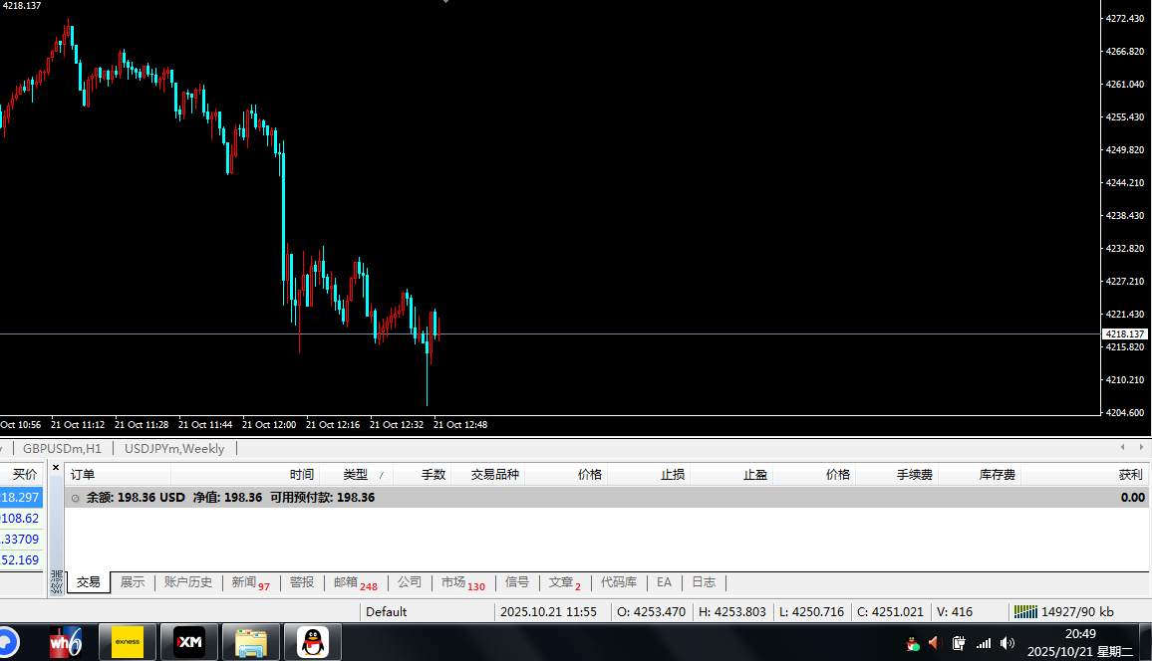The image size is (1152, 661).
Task: Click the WH6 taskbar application icon
Action: tap(66, 642)
